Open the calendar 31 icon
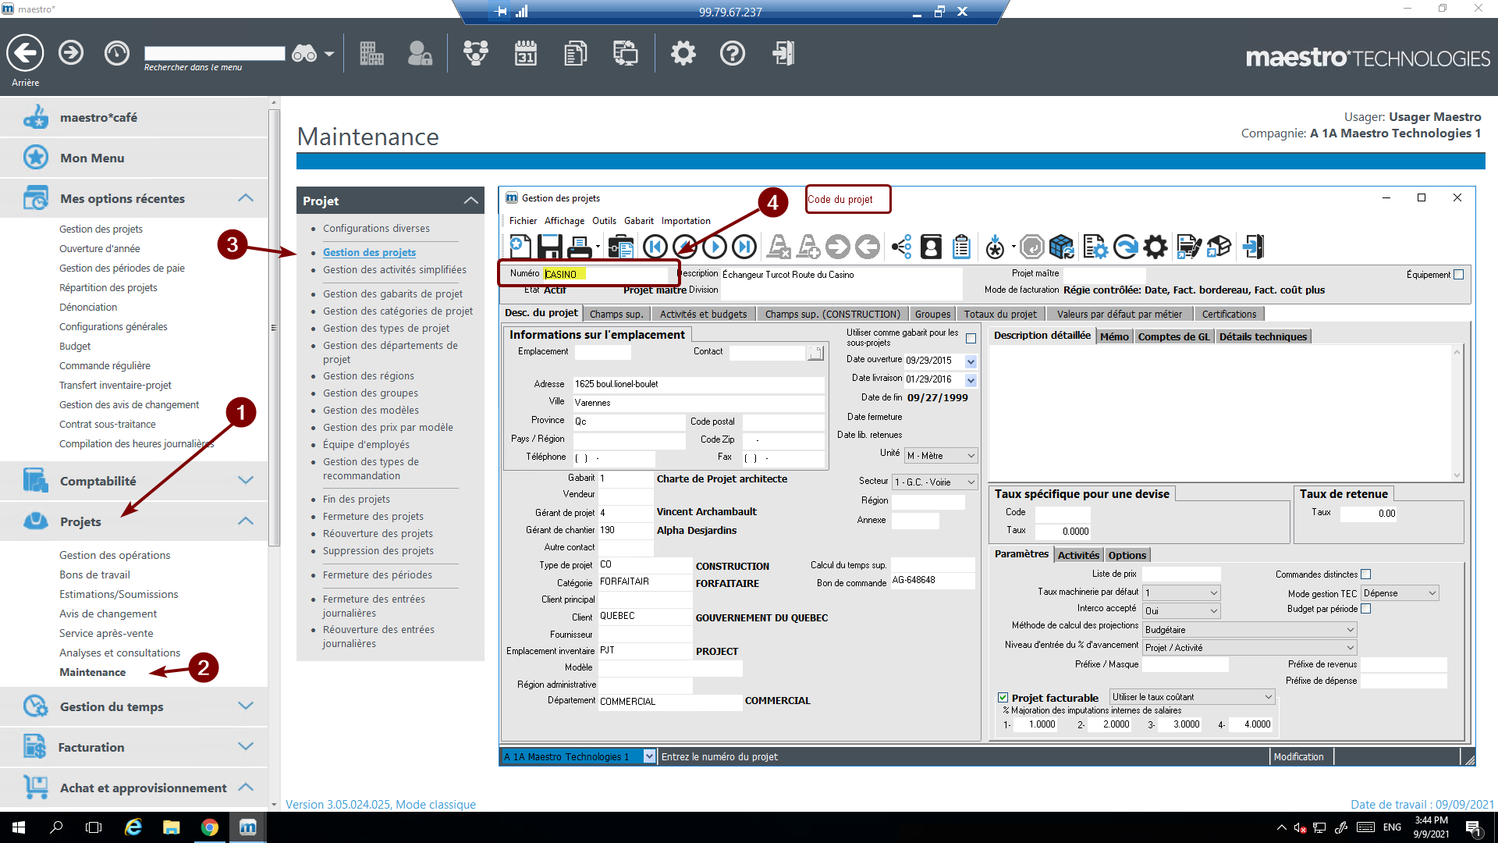Image resolution: width=1498 pixels, height=843 pixels. pyautogui.click(x=526, y=53)
